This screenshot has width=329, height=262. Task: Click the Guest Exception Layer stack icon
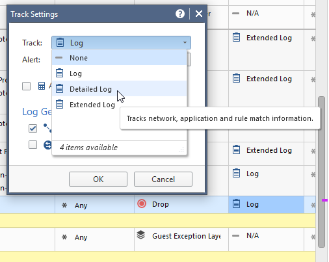pyautogui.click(x=141, y=235)
